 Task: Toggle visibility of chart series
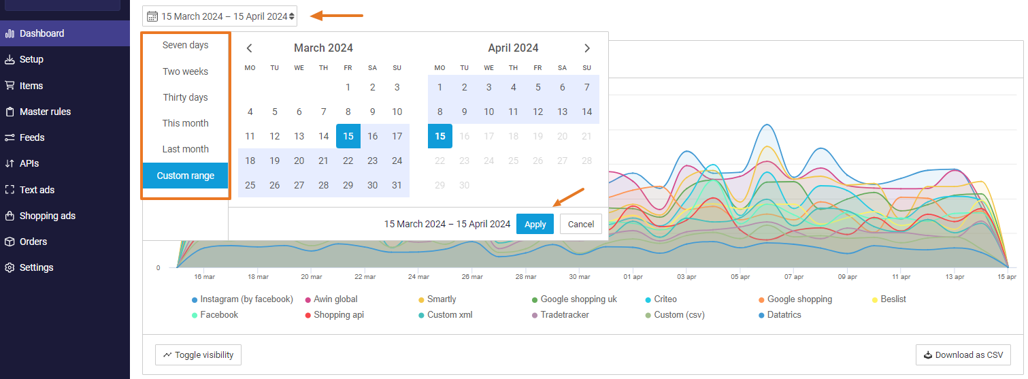[x=198, y=355]
